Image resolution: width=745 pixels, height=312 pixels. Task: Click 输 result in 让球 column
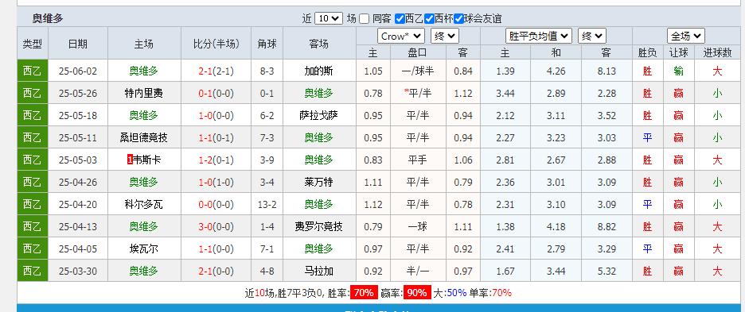(x=678, y=71)
